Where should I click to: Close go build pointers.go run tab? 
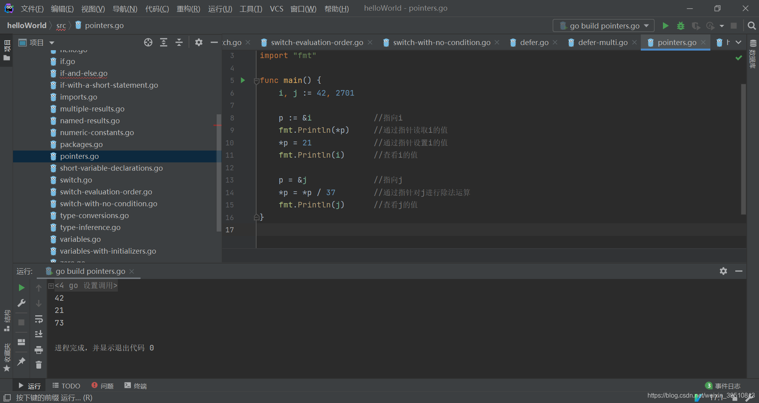(x=132, y=271)
